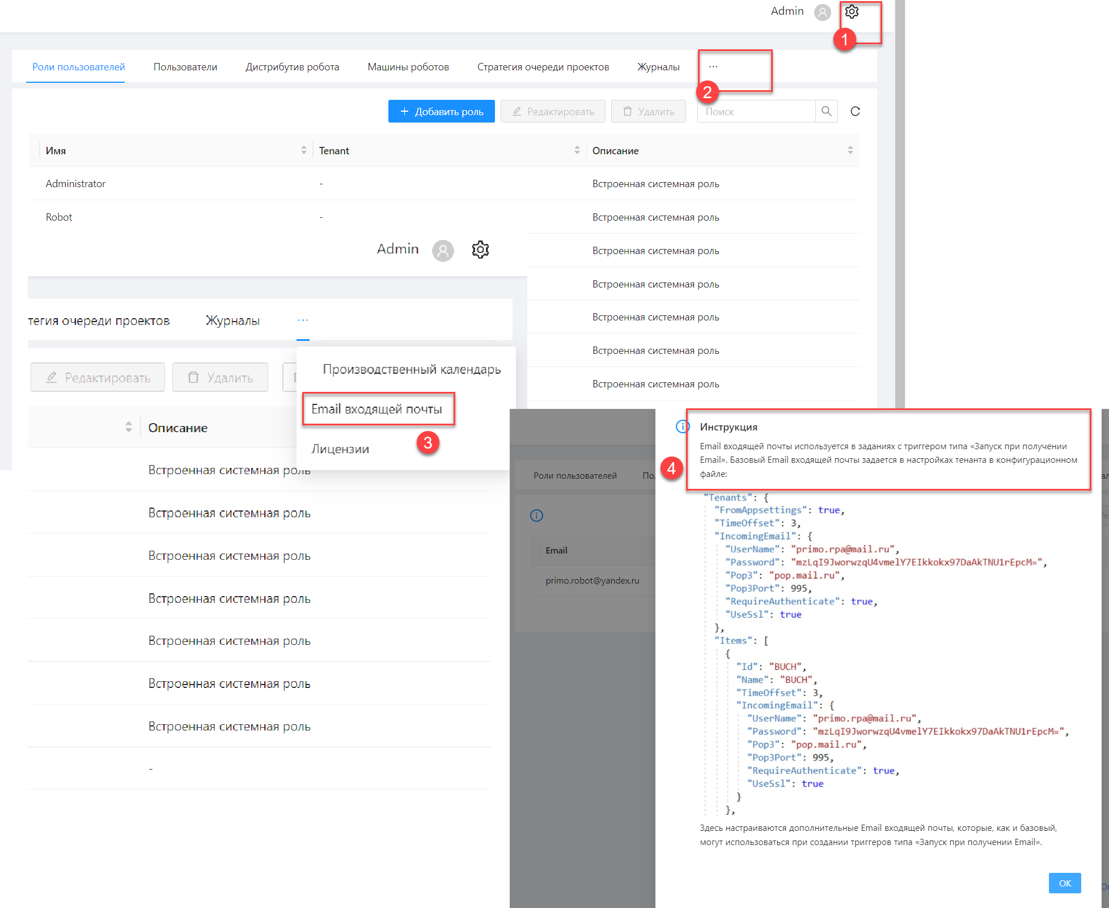
Task: Click the Admin user avatar at top
Action: pos(822,12)
